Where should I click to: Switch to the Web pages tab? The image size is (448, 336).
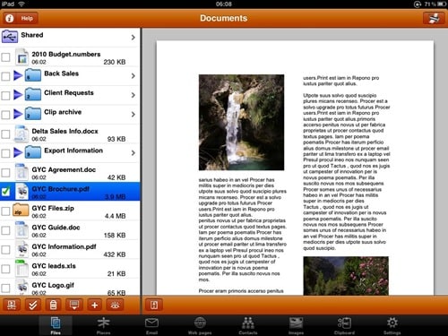pos(200,326)
